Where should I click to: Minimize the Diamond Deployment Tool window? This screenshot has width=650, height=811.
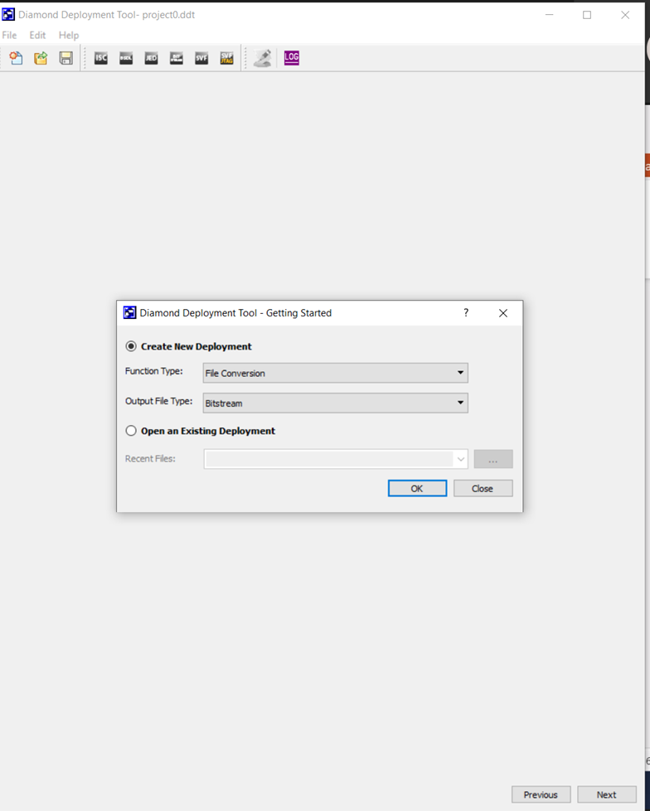(550, 15)
